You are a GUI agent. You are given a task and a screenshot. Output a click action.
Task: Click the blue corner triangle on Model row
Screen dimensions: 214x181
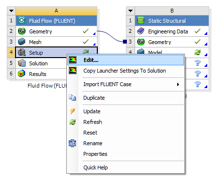[x=206, y=55]
